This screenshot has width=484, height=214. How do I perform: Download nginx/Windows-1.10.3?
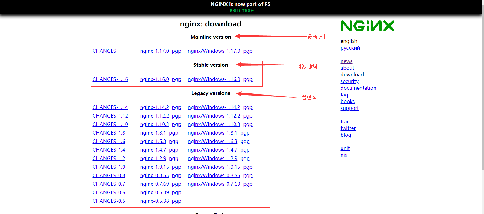point(214,124)
